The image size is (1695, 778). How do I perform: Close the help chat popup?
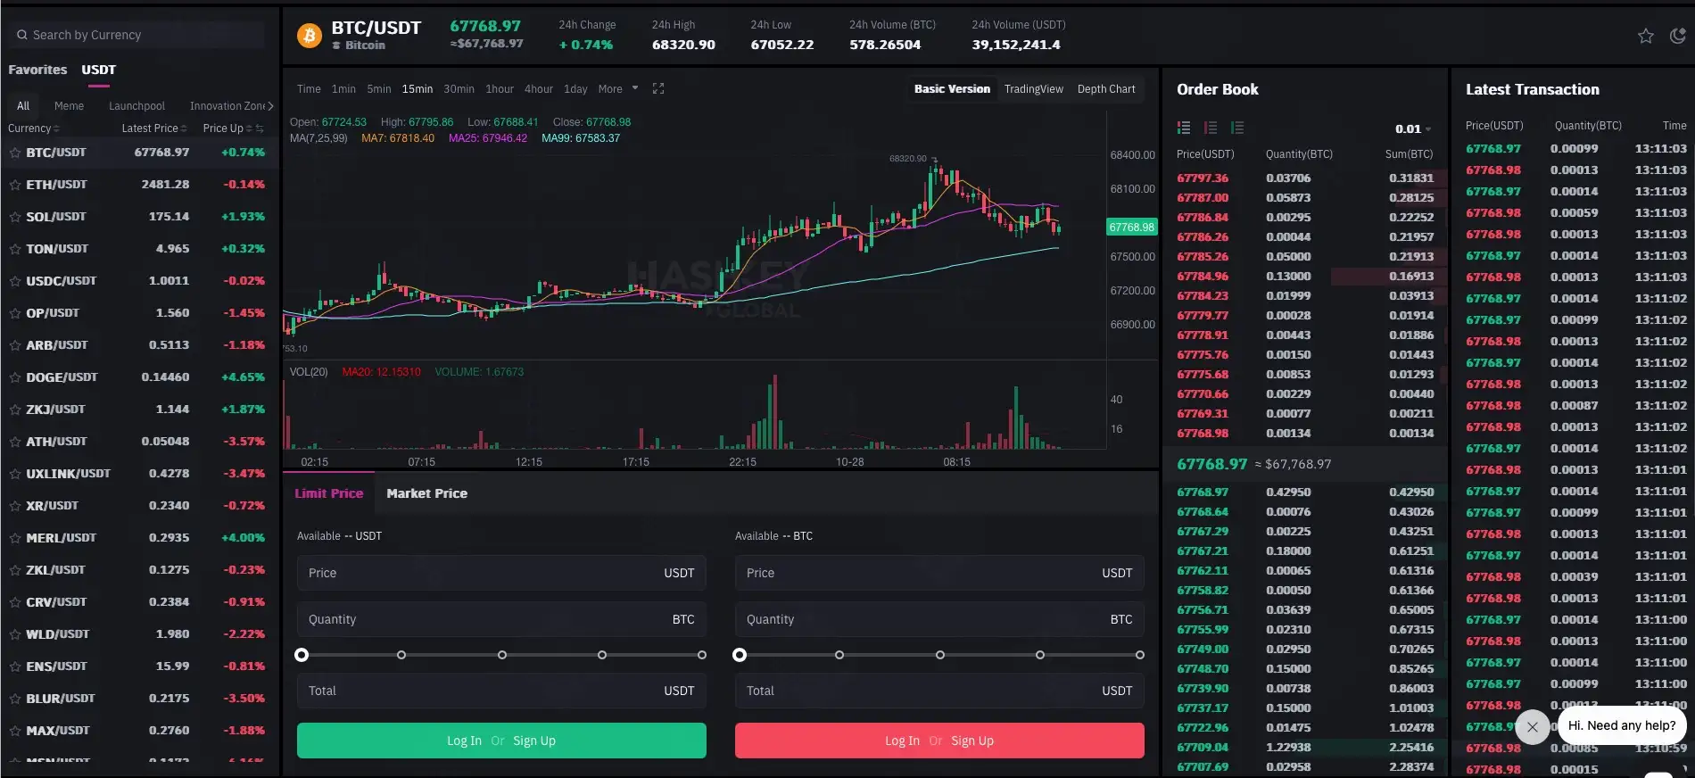coord(1532,726)
